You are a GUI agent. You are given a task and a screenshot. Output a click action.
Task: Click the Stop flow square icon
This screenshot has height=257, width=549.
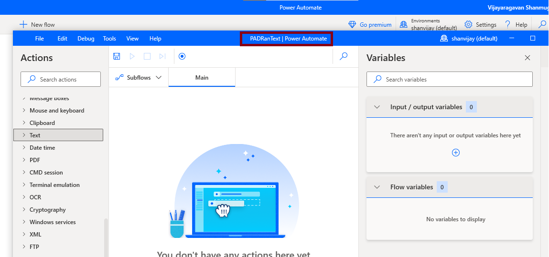pos(147,56)
